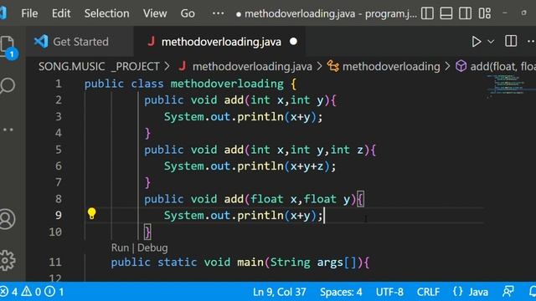This screenshot has width=536, height=301.
Task: Place cursor on 'methodoverloading' class name line 1
Action: pos(227,84)
